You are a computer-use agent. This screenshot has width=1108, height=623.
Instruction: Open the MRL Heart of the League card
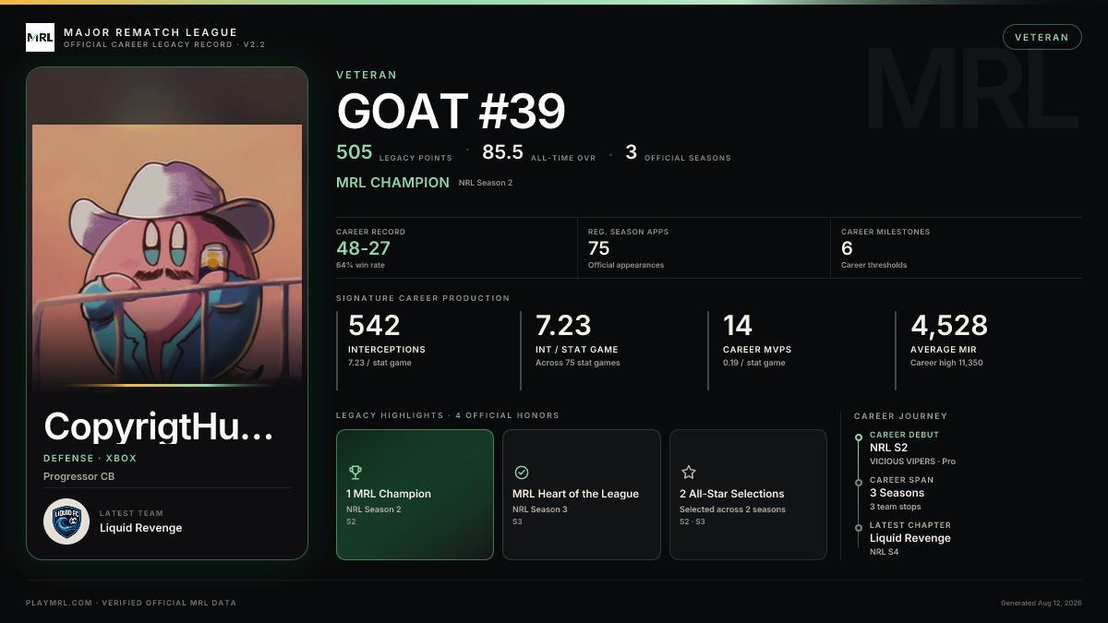point(582,495)
